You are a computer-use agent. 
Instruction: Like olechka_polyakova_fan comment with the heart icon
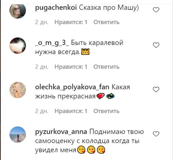pos(156,89)
